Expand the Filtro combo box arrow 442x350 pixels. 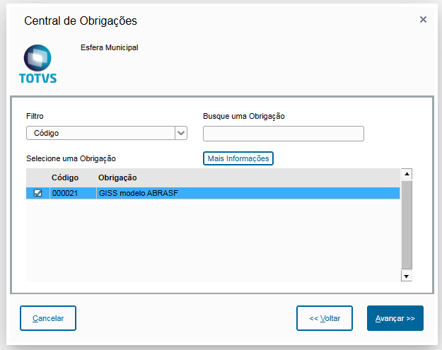tap(181, 133)
